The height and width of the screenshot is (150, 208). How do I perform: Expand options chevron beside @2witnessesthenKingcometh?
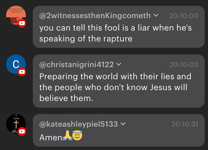(156, 15)
